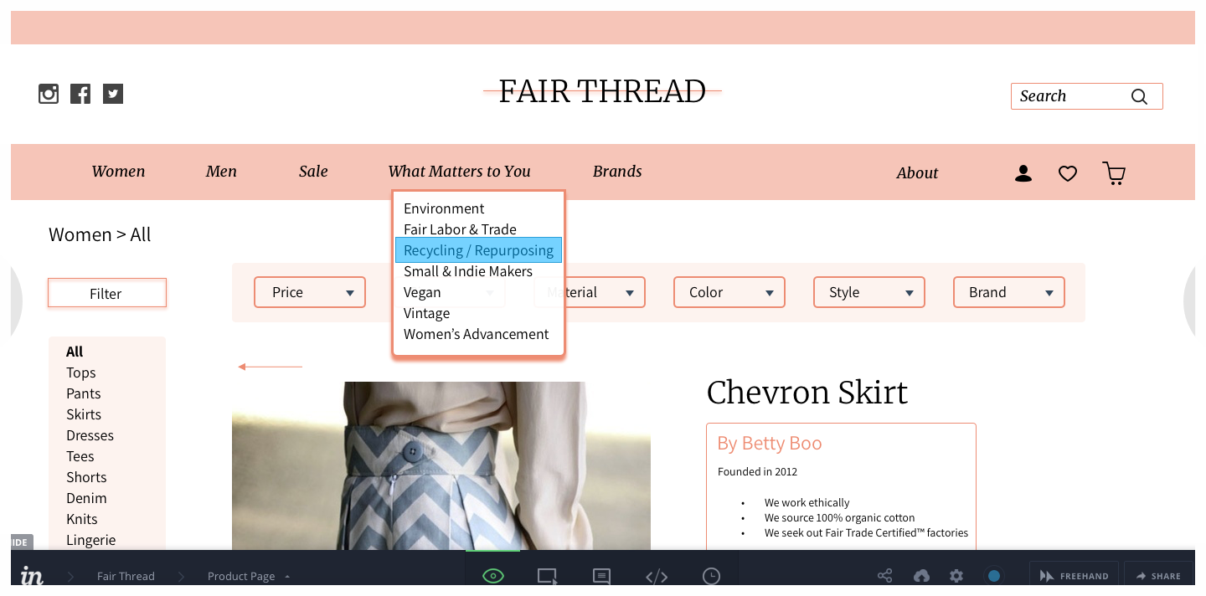Image resolution: width=1206 pixels, height=596 pixels.
Task: Select the Skirts category
Action: tap(84, 414)
